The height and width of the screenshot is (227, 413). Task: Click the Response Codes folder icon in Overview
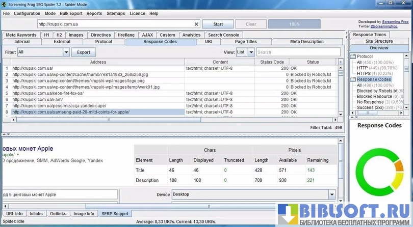tap(353, 79)
